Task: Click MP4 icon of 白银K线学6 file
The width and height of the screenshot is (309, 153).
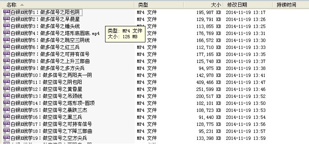Action: tap(7, 47)
